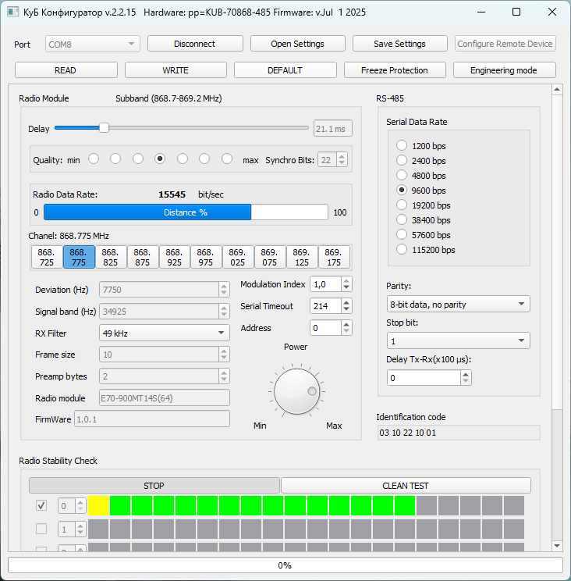This screenshot has height=581, width=571.
Task: Click the Delay slider handle
Action: click(104, 128)
